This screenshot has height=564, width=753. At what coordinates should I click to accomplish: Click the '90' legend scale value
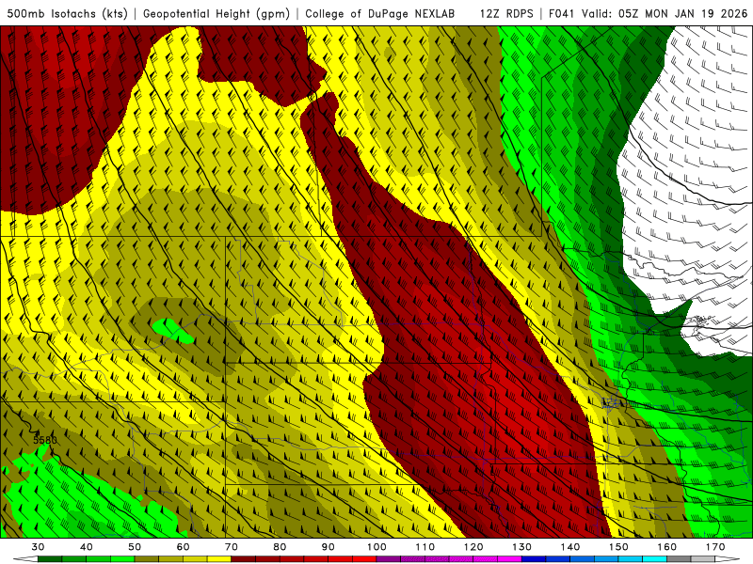click(x=328, y=547)
